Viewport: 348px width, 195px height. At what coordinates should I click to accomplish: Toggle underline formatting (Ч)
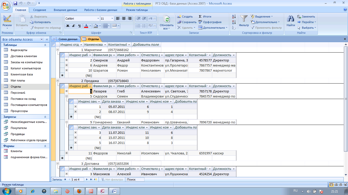[79, 26]
